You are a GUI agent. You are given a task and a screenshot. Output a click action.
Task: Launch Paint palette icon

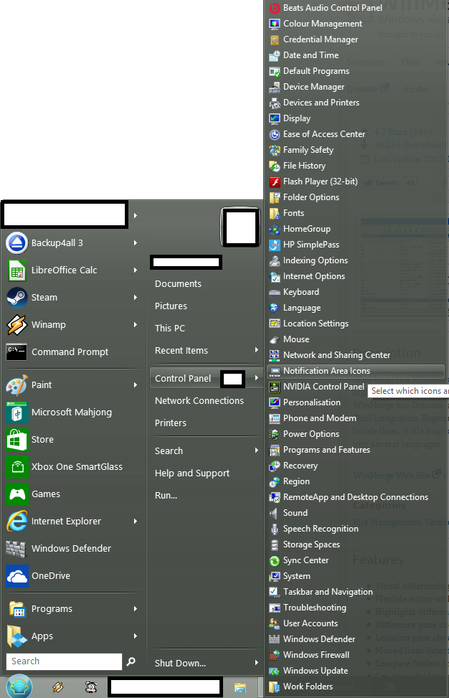[x=17, y=385]
